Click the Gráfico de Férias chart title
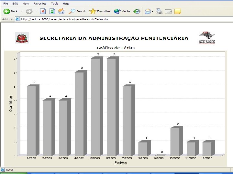This screenshot has width=233, height=174. coord(116,48)
